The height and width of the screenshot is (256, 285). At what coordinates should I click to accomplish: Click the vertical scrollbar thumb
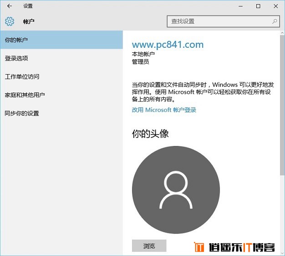[282, 105]
